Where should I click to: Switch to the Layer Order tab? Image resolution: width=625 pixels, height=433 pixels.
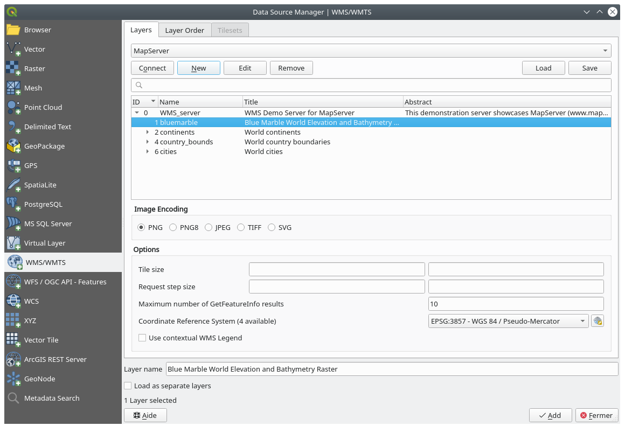point(184,30)
